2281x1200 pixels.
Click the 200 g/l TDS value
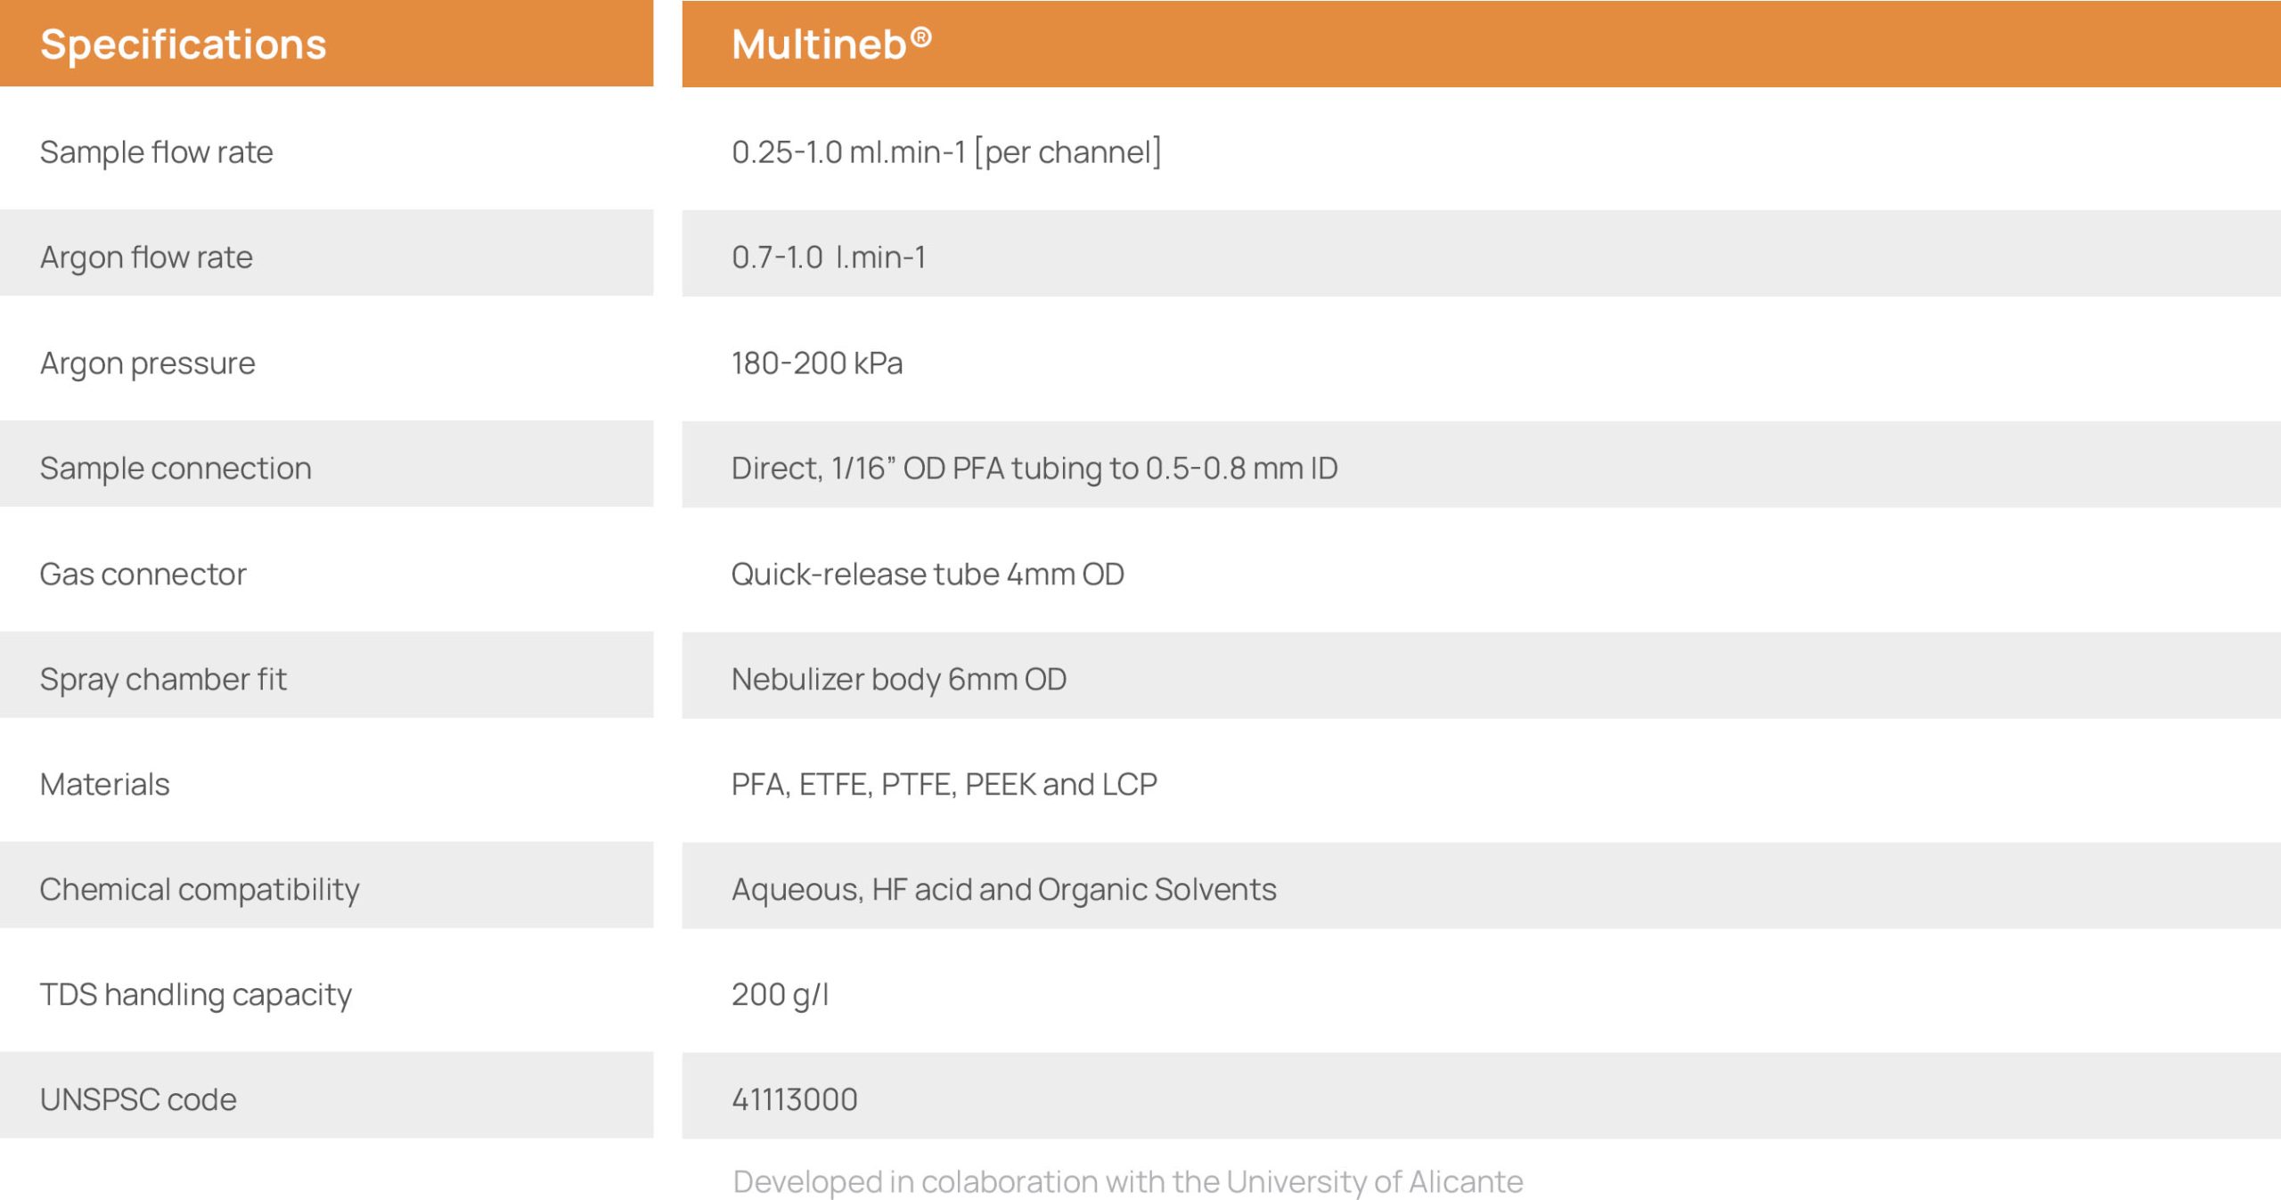[x=781, y=995]
